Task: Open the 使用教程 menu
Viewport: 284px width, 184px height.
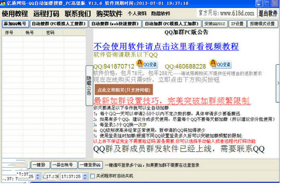Action: pos(15,14)
